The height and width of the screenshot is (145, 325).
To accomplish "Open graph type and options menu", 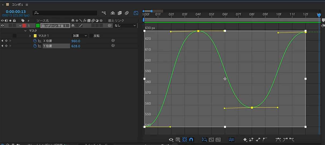I will [x=178, y=140].
